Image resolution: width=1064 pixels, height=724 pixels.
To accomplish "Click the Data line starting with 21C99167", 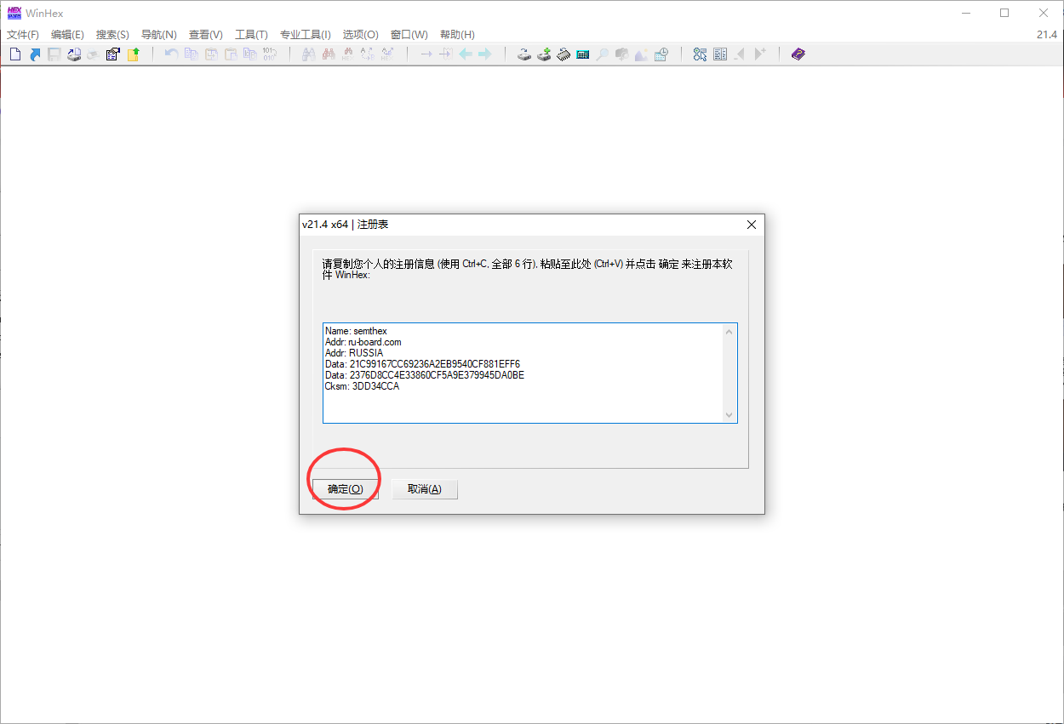I will coord(422,364).
